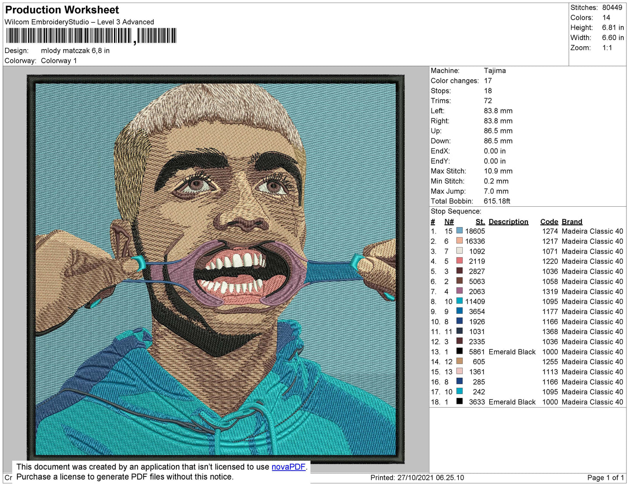
Task: Click the 'Production Worksheet' heading
Action: (62, 10)
